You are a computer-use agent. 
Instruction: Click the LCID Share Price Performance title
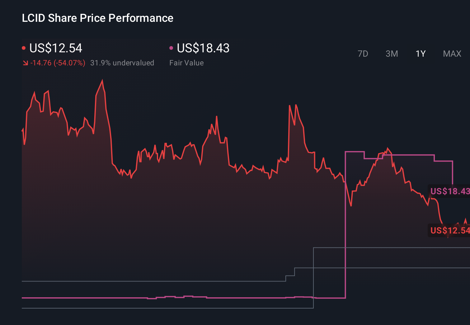(97, 18)
